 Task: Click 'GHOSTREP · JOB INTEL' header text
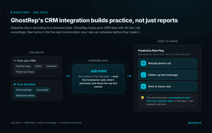(x=31, y=13)
